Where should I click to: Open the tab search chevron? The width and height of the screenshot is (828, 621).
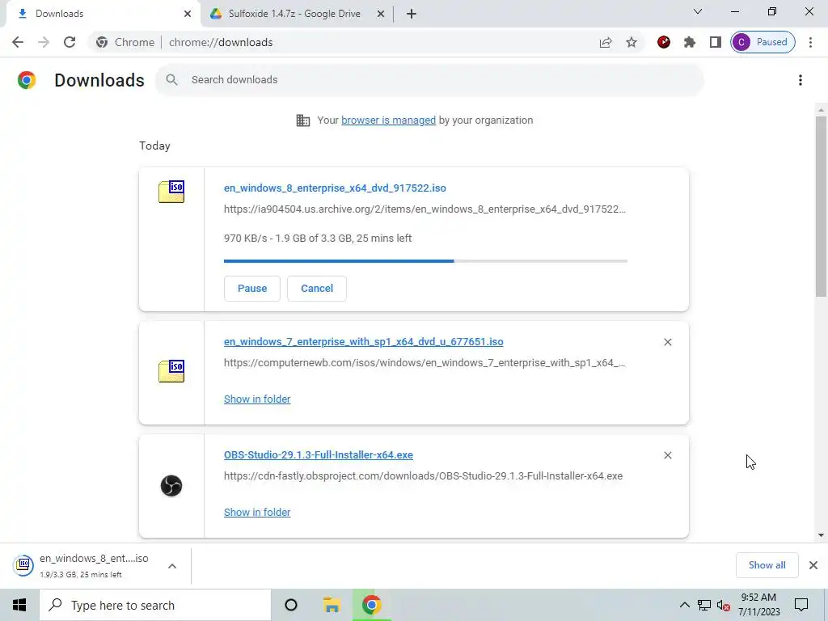[x=698, y=11]
